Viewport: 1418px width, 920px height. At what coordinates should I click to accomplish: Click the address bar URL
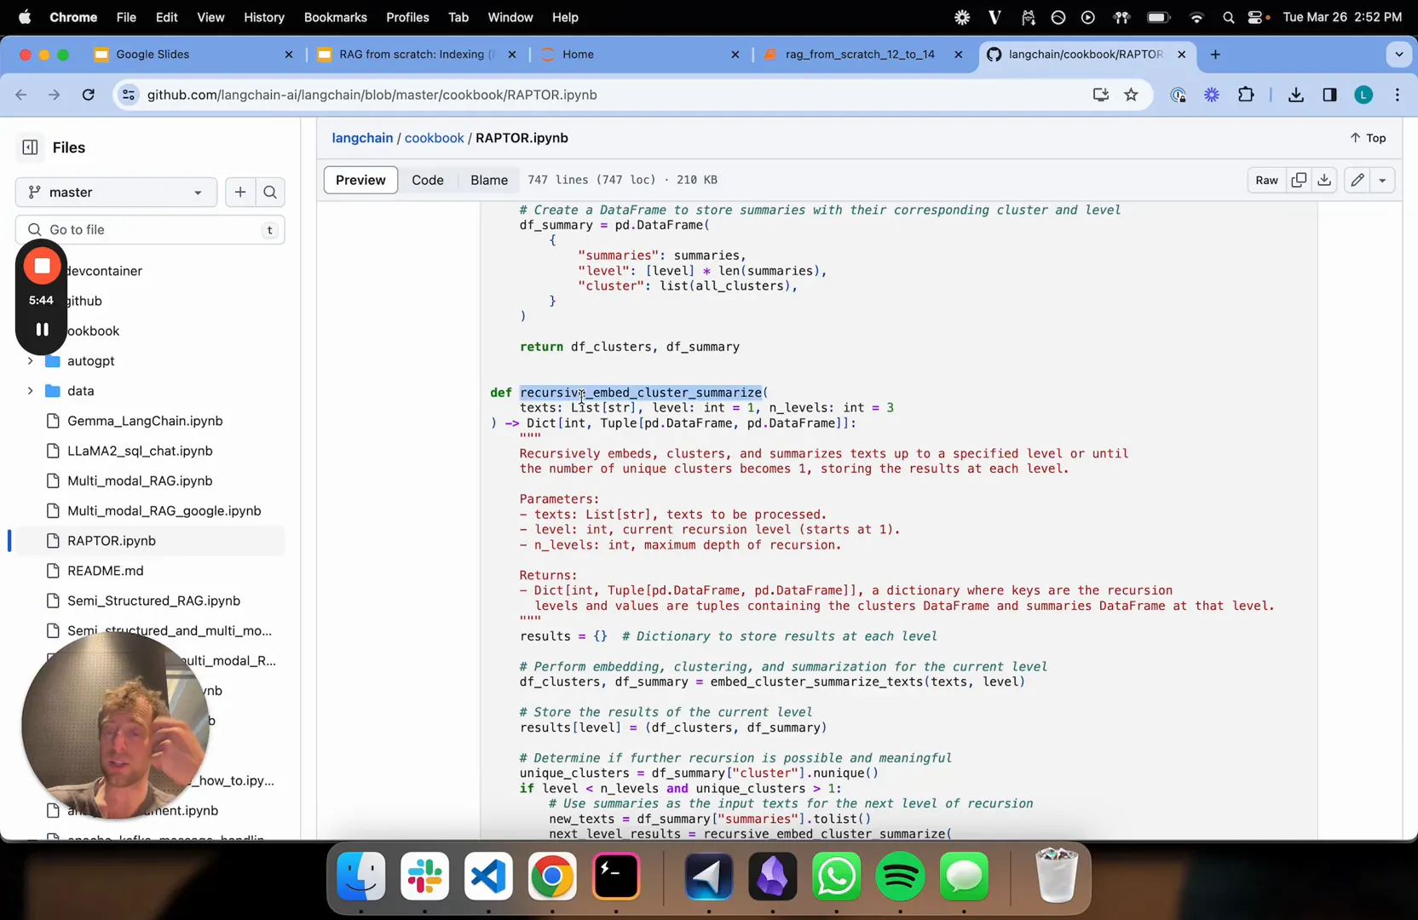tap(372, 95)
